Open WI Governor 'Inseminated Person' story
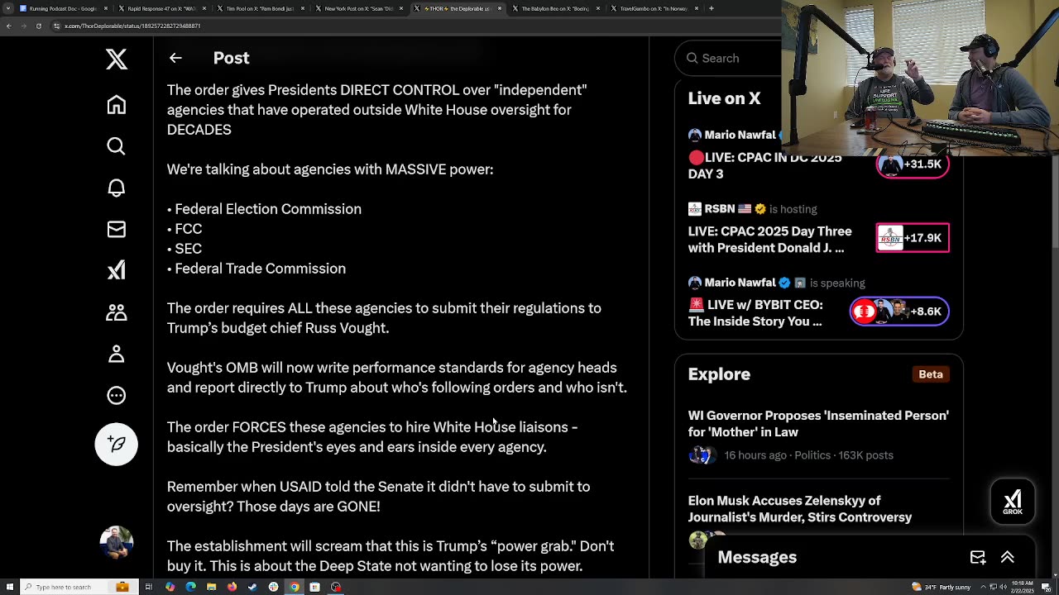1059x595 pixels. pos(818,423)
